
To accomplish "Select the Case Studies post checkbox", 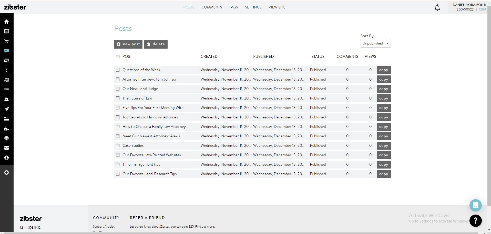I will [x=118, y=146].
